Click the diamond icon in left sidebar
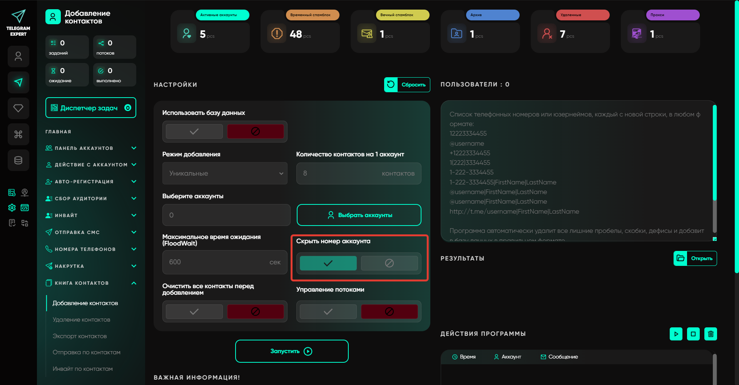Screen dimensions: 739x385 click(18, 108)
